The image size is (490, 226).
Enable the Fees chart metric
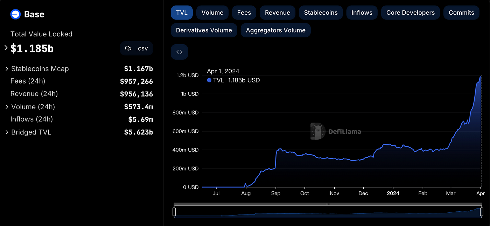click(244, 13)
